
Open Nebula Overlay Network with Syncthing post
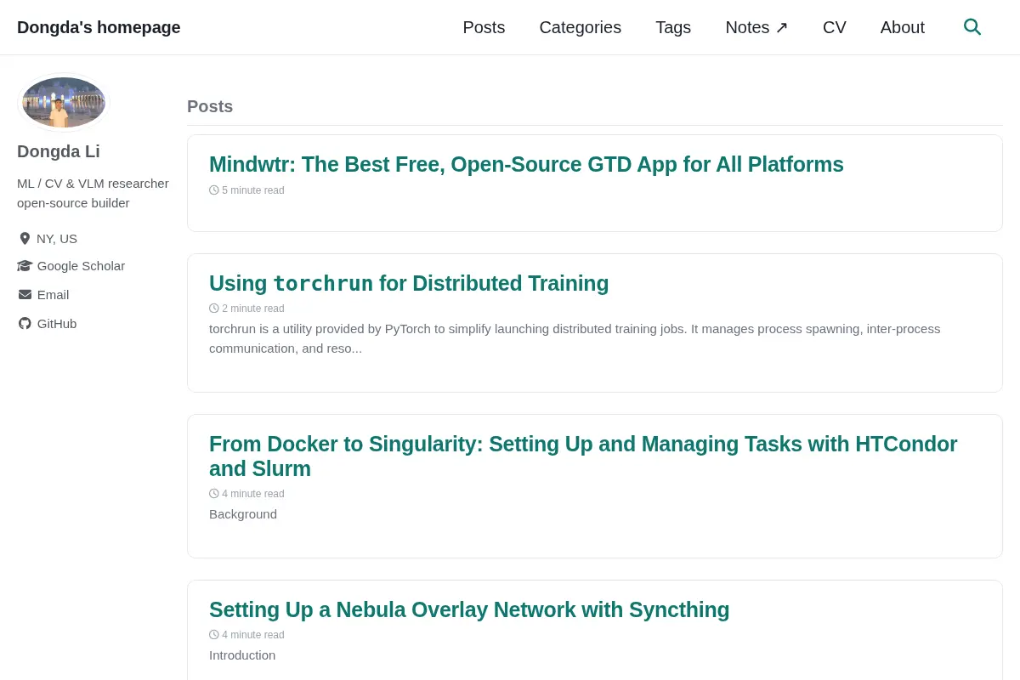pos(469,610)
